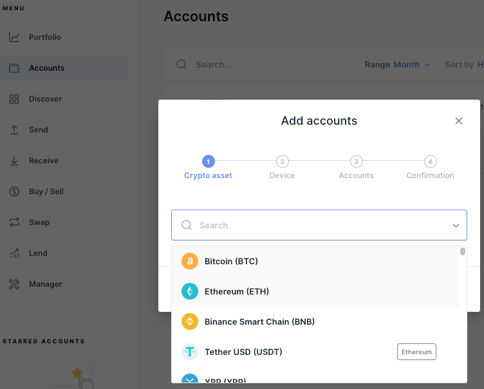The width and height of the screenshot is (484, 389).
Task: Click the Confirmation step label
Action: coord(430,176)
